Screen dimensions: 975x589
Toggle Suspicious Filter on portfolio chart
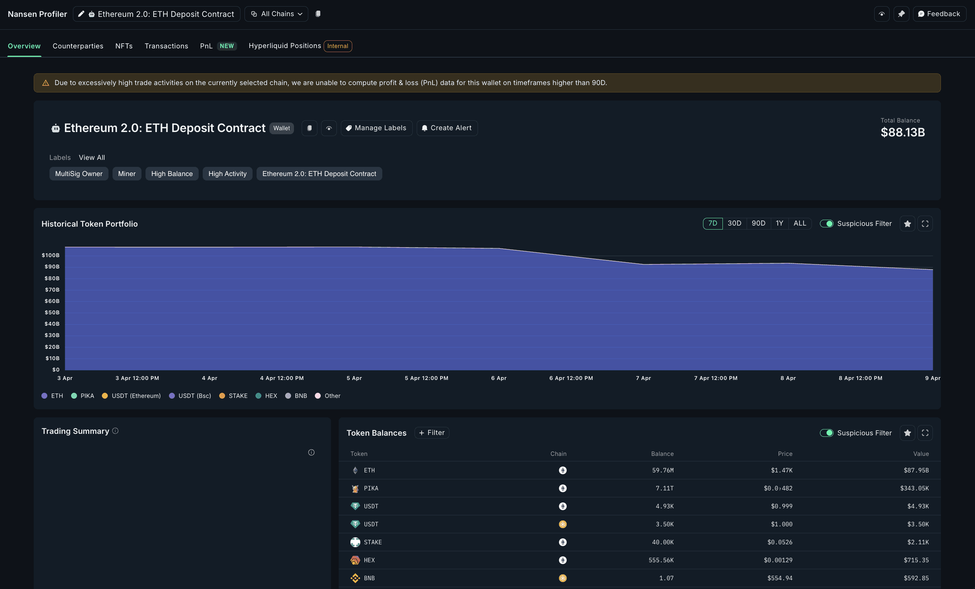826,224
